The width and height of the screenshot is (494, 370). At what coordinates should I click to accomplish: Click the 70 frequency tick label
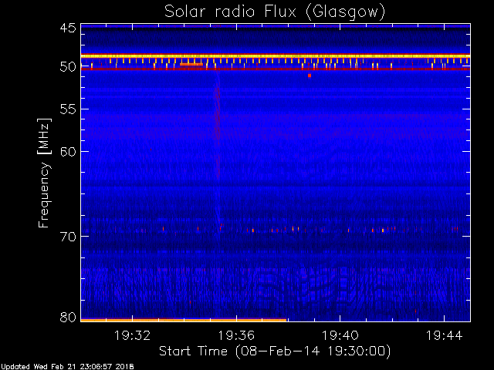68,237
